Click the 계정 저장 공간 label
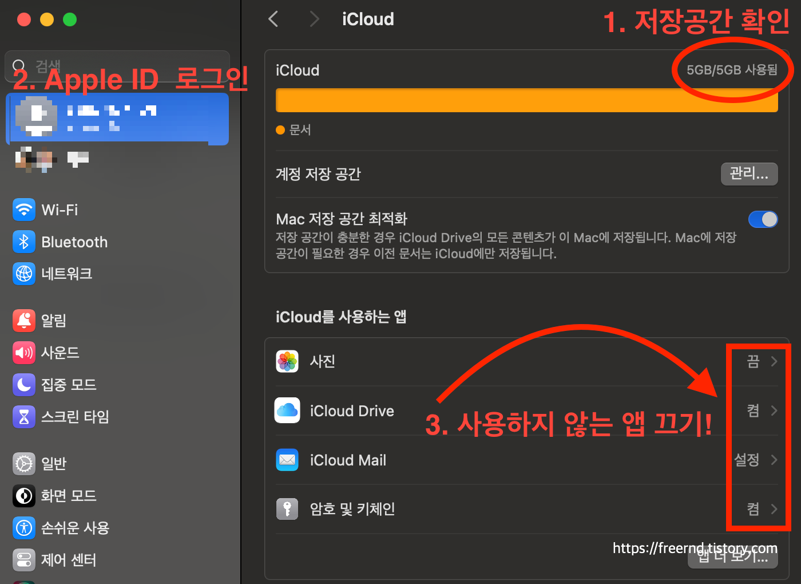The width and height of the screenshot is (801, 584). (x=318, y=174)
